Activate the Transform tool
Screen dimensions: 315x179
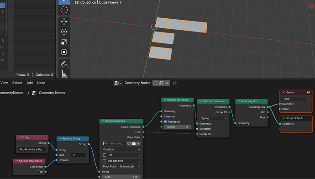coord(64,52)
